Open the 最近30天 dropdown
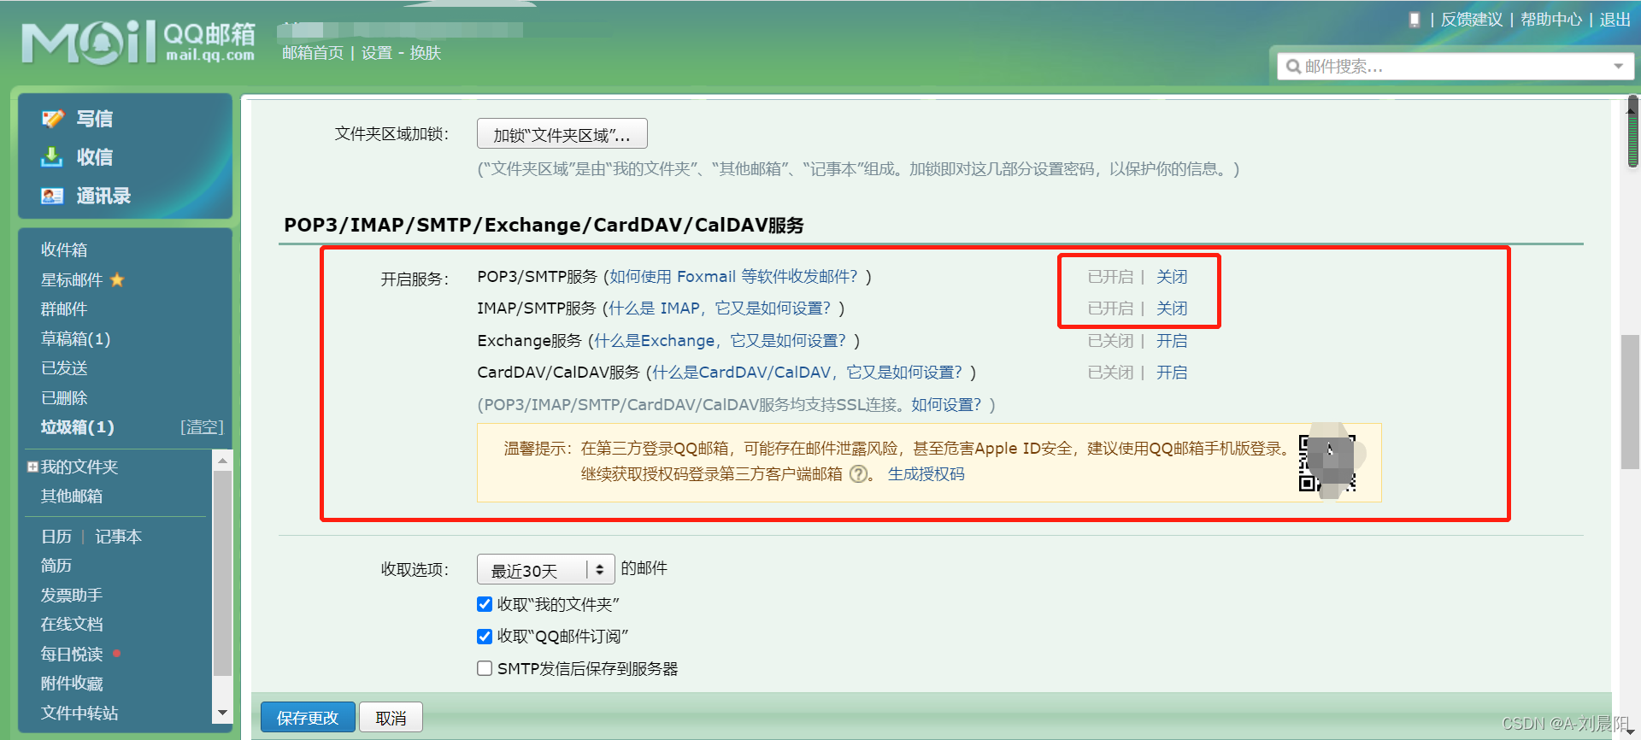The width and height of the screenshot is (1641, 740). click(x=546, y=570)
